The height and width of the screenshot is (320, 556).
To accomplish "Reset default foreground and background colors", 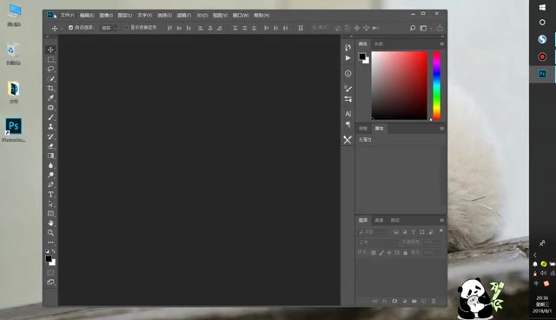I will click(47, 250).
